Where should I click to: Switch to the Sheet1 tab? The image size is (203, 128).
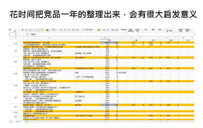click(x=19, y=122)
